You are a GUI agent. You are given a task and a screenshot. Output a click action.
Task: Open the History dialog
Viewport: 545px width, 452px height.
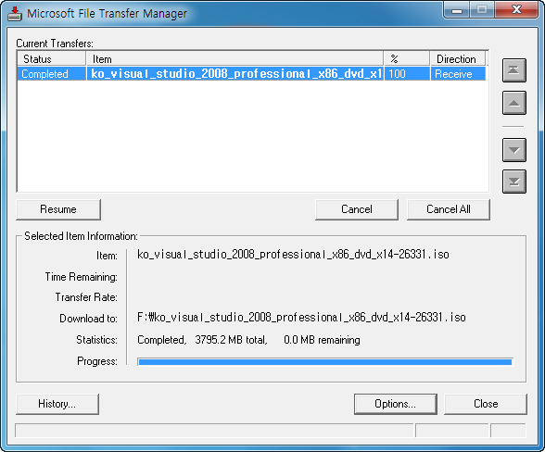click(57, 404)
